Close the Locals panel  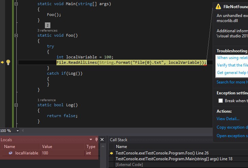(x=102, y=139)
